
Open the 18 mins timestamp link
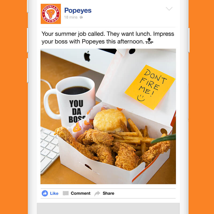[71, 17]
